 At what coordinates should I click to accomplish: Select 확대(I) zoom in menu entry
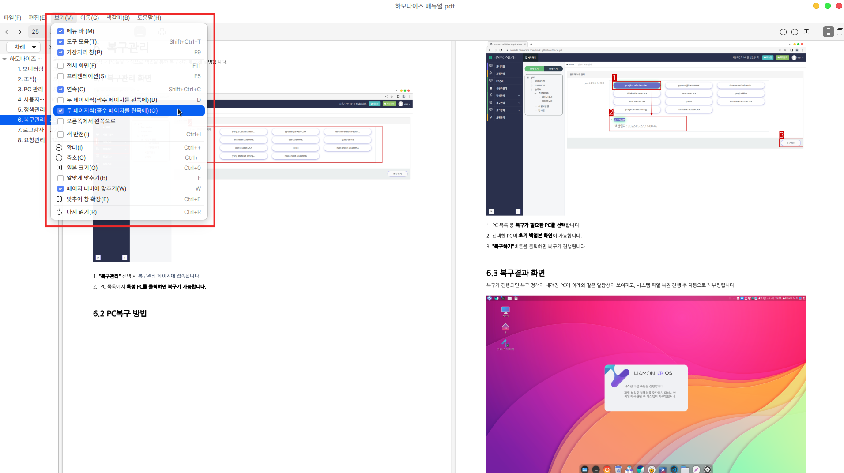pos(129,147)
